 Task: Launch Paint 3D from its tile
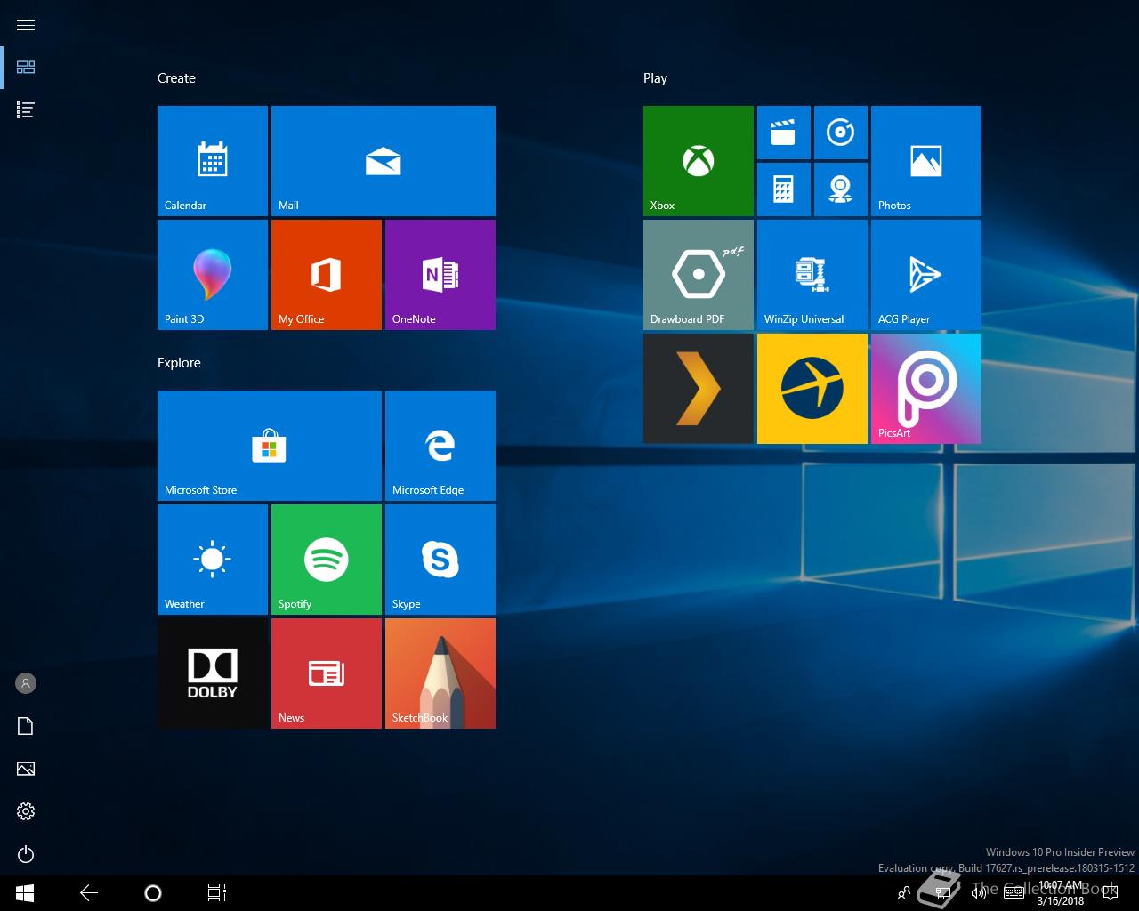point(213,275)
